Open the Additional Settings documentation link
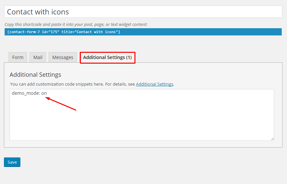This screenshot has width=287, height=184. click(154, 84)
